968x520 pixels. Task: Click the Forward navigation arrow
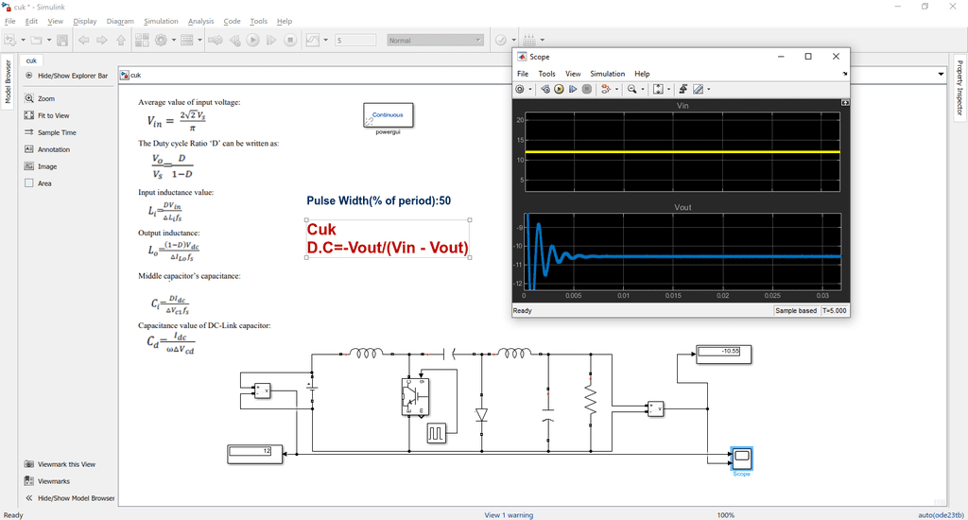point(102,40)
